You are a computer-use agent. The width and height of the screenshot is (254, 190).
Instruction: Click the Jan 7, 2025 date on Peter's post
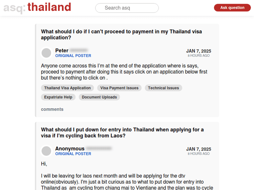click(198, 51)
